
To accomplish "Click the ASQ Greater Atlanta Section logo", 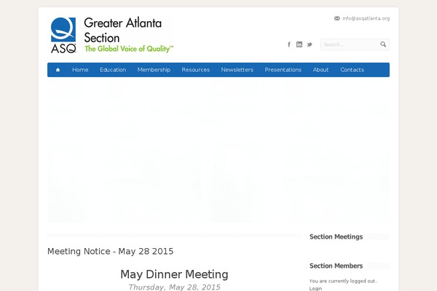I will coord(112,35).
